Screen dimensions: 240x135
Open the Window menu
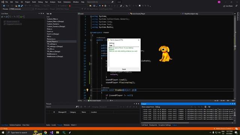pos(76,2)
